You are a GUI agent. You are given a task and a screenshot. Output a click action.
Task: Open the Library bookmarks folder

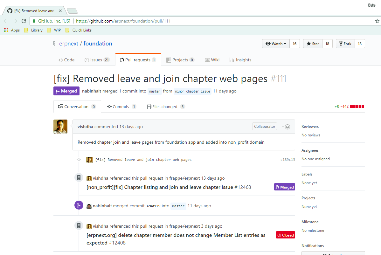(x=33, y=30)
